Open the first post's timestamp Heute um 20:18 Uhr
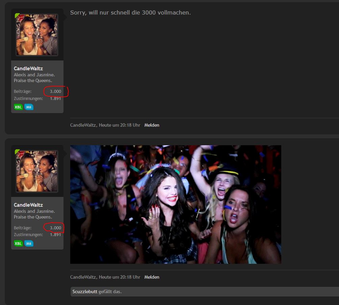Image resolution: width=339 pixels, height=305 pixels. tap(120, 125)
